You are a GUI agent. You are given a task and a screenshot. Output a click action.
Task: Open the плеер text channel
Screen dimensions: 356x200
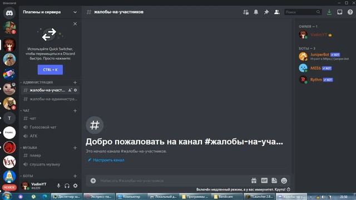(x=51, y=156)
